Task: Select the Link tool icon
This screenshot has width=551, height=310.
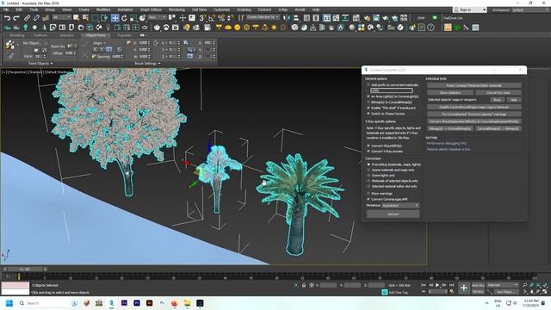Action: [27, 17]
